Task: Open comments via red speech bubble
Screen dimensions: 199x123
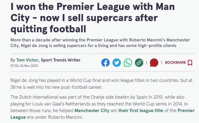Action: point(154,63)
